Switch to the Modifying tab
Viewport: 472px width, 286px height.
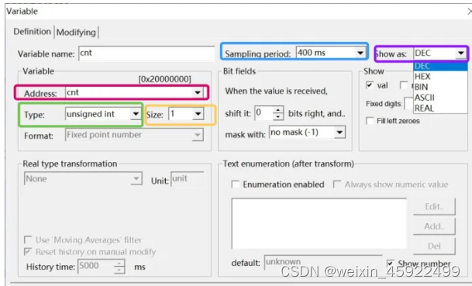point(76,33)
